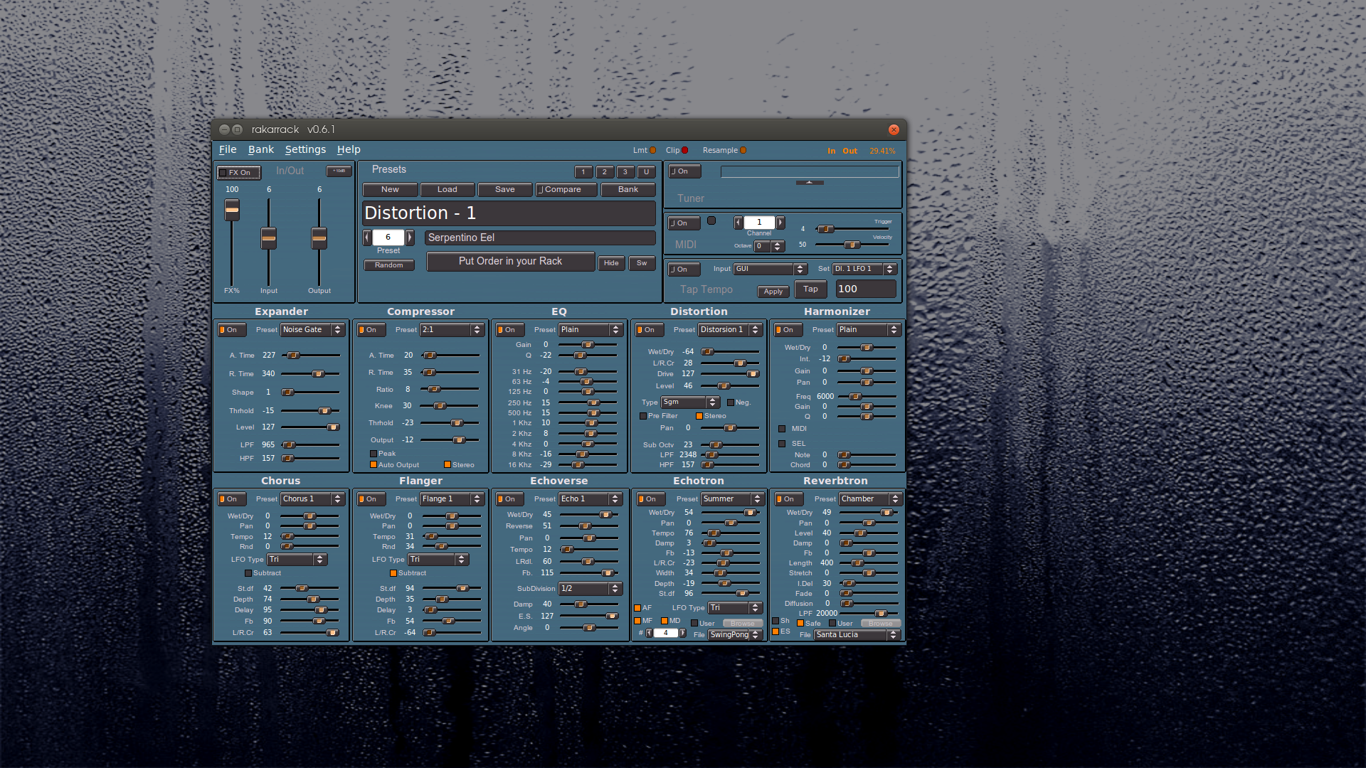The image size is (1366, 768).
Task: Select preset bank button 1
Action: (583, 171)
